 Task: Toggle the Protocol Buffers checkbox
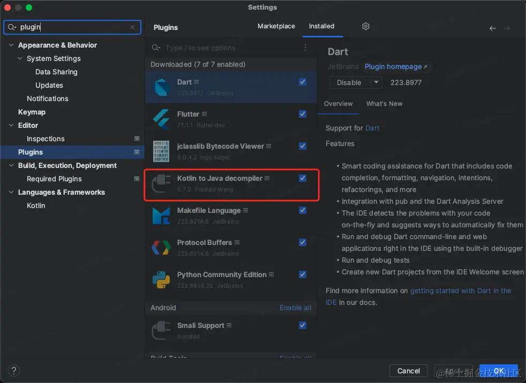click(303, 242)
